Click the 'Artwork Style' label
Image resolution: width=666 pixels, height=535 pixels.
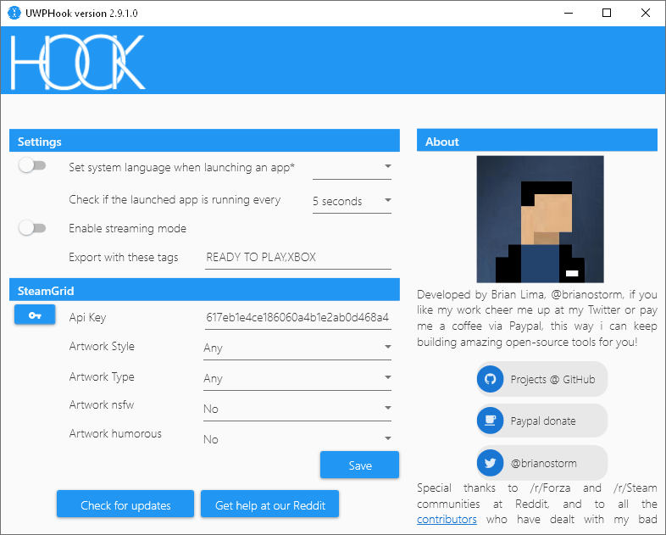coord(102,346)
